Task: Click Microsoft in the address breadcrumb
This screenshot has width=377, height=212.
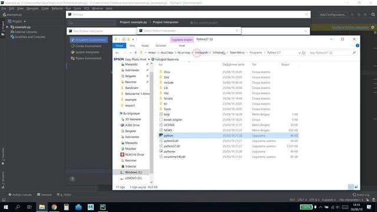Action: point(201,52)
